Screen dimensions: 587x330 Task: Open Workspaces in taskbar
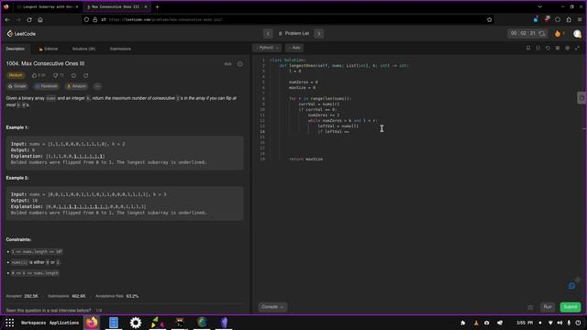33,323
